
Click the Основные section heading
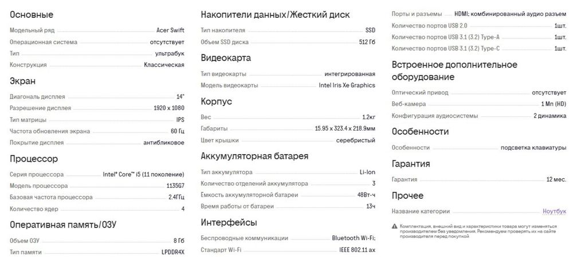32,15
